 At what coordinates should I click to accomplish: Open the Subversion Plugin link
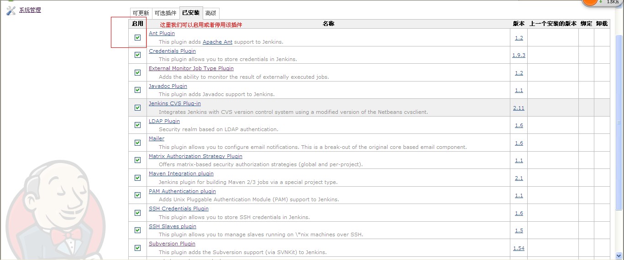coord(172,244)
